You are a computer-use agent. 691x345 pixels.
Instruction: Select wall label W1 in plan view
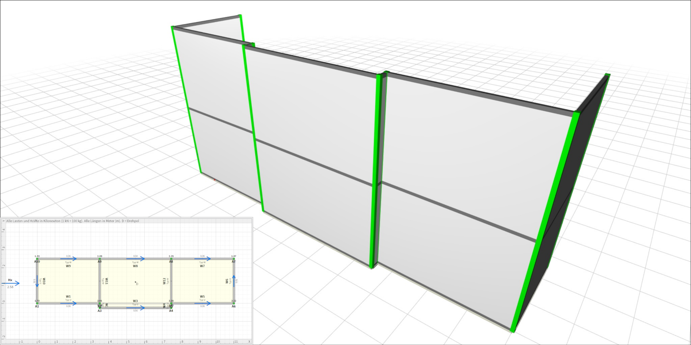(68, 296)
